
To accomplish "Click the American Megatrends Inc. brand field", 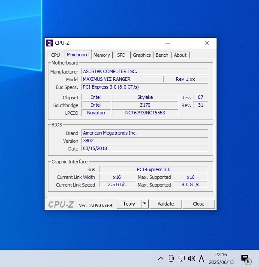I will tap(145, 133).
